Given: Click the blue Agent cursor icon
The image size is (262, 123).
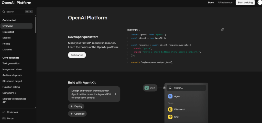Looking at the screenshot, I should pos(170,96).
